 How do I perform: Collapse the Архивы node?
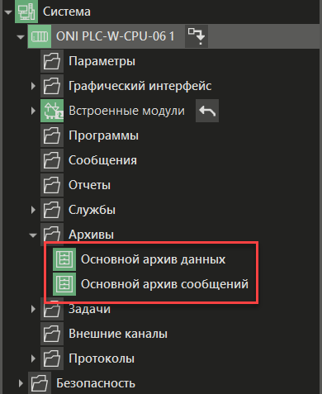(33, 235)
